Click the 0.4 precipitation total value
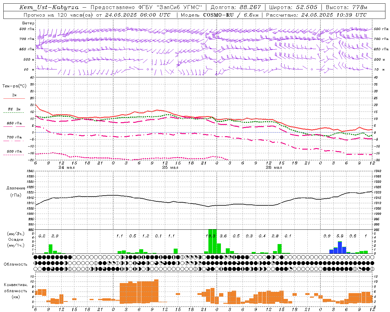Image resolution: width=390 pixels, height=312 pixels. click(262, 236)
